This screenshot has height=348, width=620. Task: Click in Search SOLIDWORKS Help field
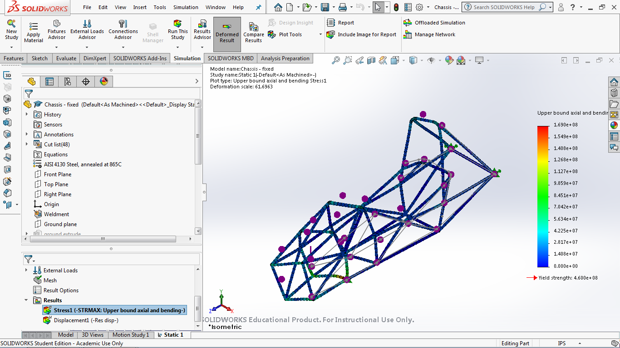tap(504, 7)
